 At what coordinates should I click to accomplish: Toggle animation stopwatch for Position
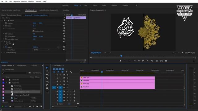(x=6, y=23)
